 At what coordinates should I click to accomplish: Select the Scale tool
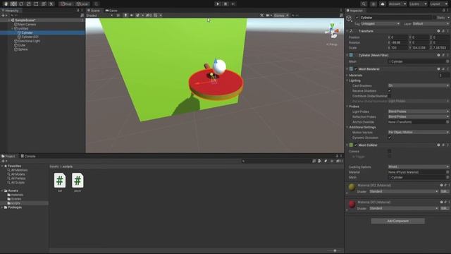point(28,4)
